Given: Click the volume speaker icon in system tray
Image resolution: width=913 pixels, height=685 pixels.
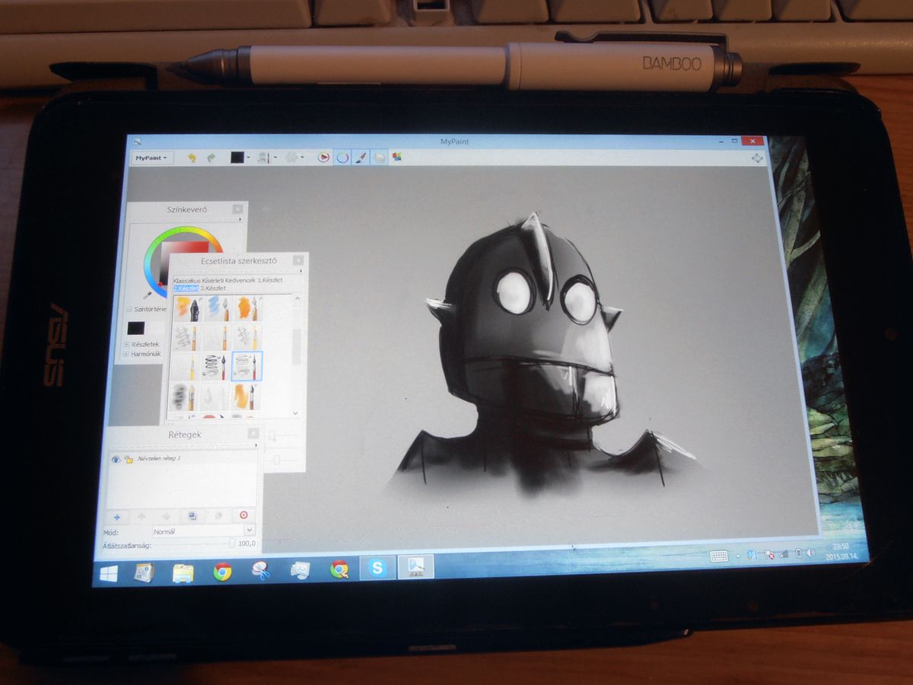Looking at the screenshot, I should 810,553.
